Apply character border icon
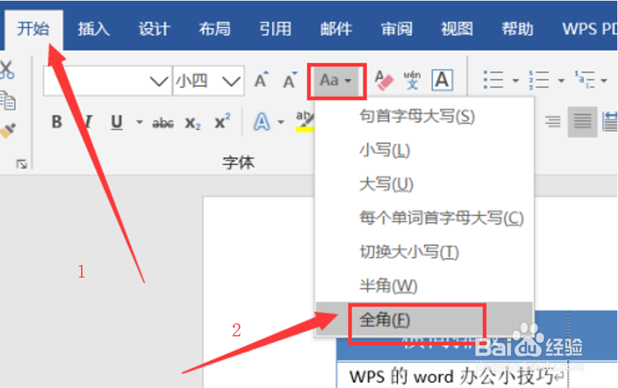The height and width of the screenshot is (388, 618). [442, 80]
